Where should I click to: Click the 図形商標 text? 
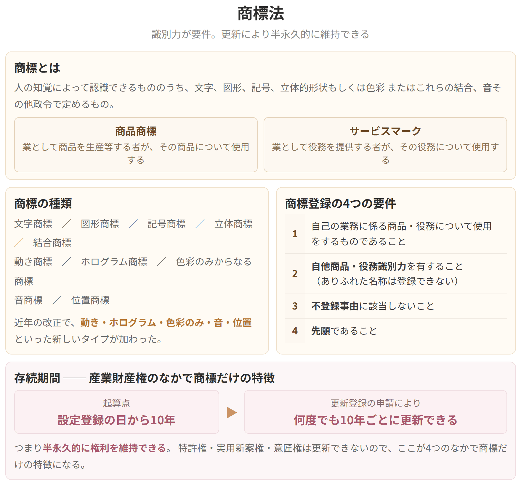pos(100,224)
